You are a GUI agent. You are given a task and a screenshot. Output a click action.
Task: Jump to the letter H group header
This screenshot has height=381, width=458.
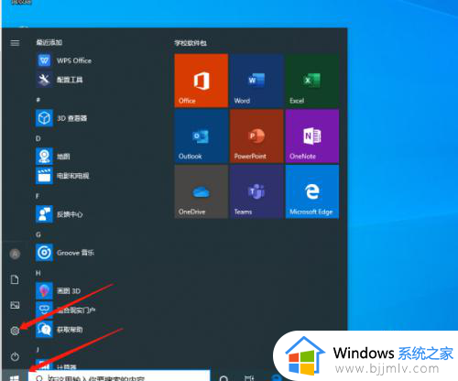point(38,273)
